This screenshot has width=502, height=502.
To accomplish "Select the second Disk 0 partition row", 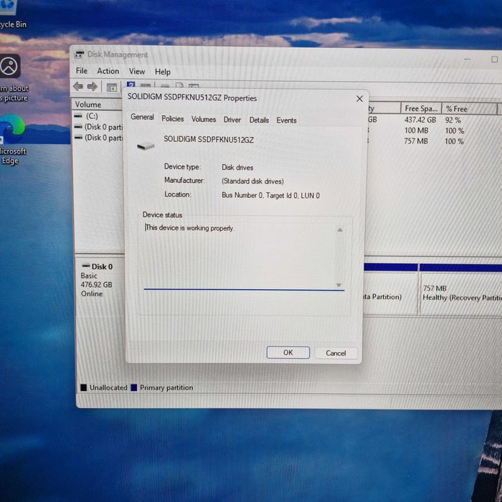I will (98, 138).
